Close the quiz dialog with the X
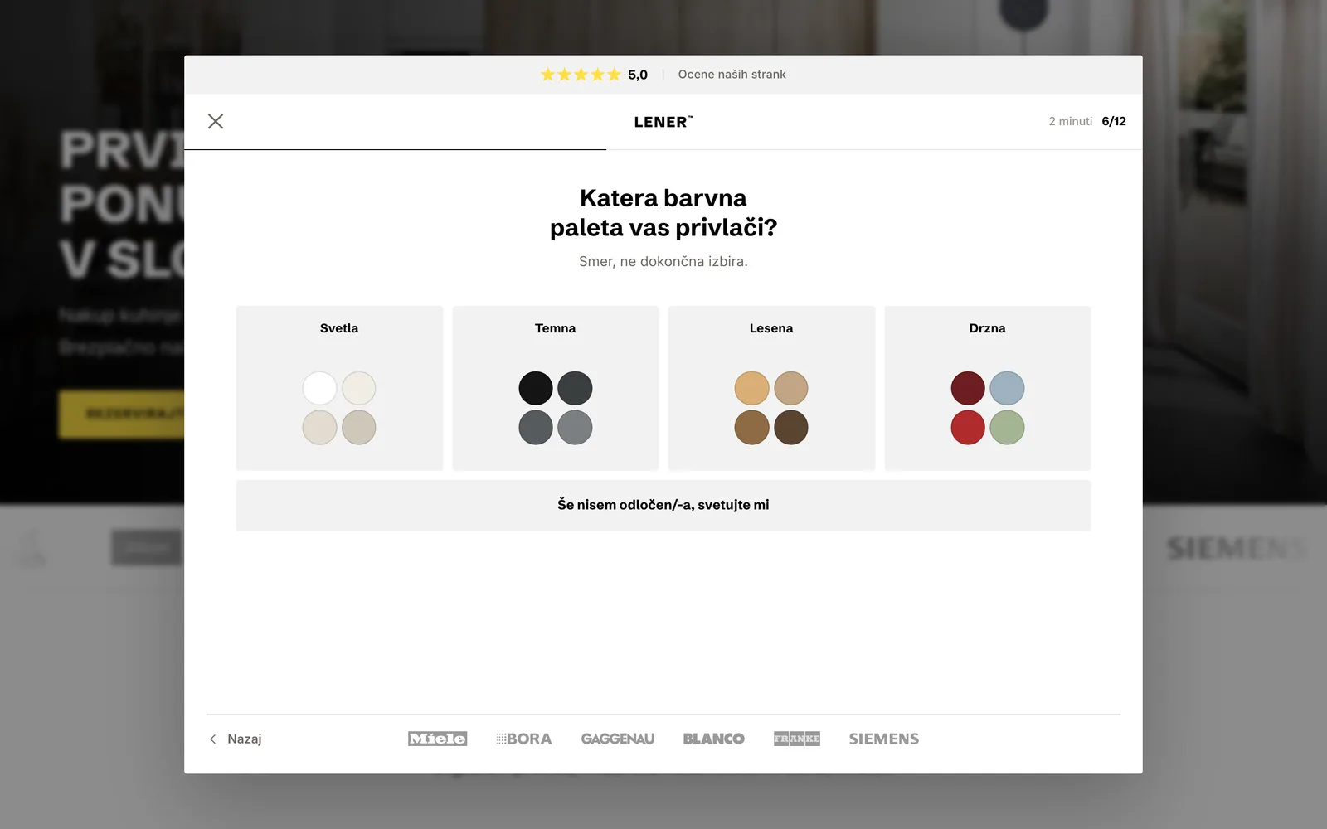1327x829 pixels. click(216, 121)
